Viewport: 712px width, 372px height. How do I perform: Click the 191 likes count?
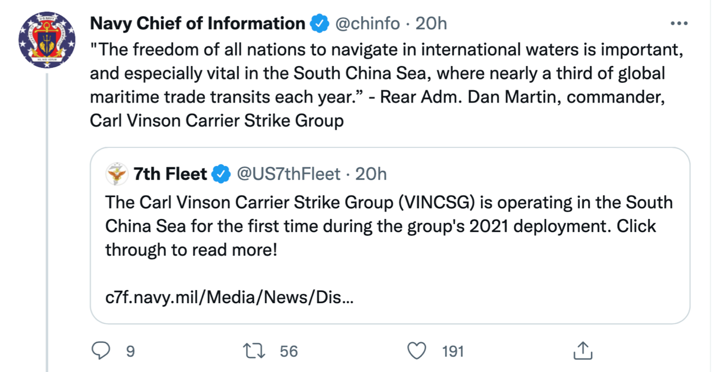[x=453, y=351]
